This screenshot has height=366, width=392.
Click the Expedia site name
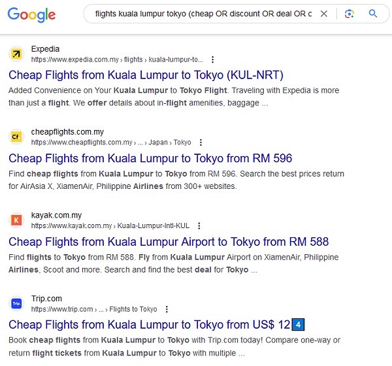tap(45, 49)
